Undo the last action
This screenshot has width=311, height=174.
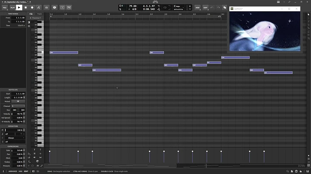(212, 8)
